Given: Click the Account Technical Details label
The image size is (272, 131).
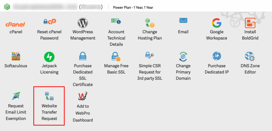Looking at the screenshot, I should (x=116, y=38).
